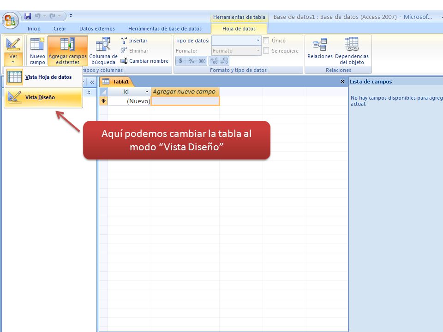
Task: Select Vista Hoja de datos menu item
Action: [43, 77]
